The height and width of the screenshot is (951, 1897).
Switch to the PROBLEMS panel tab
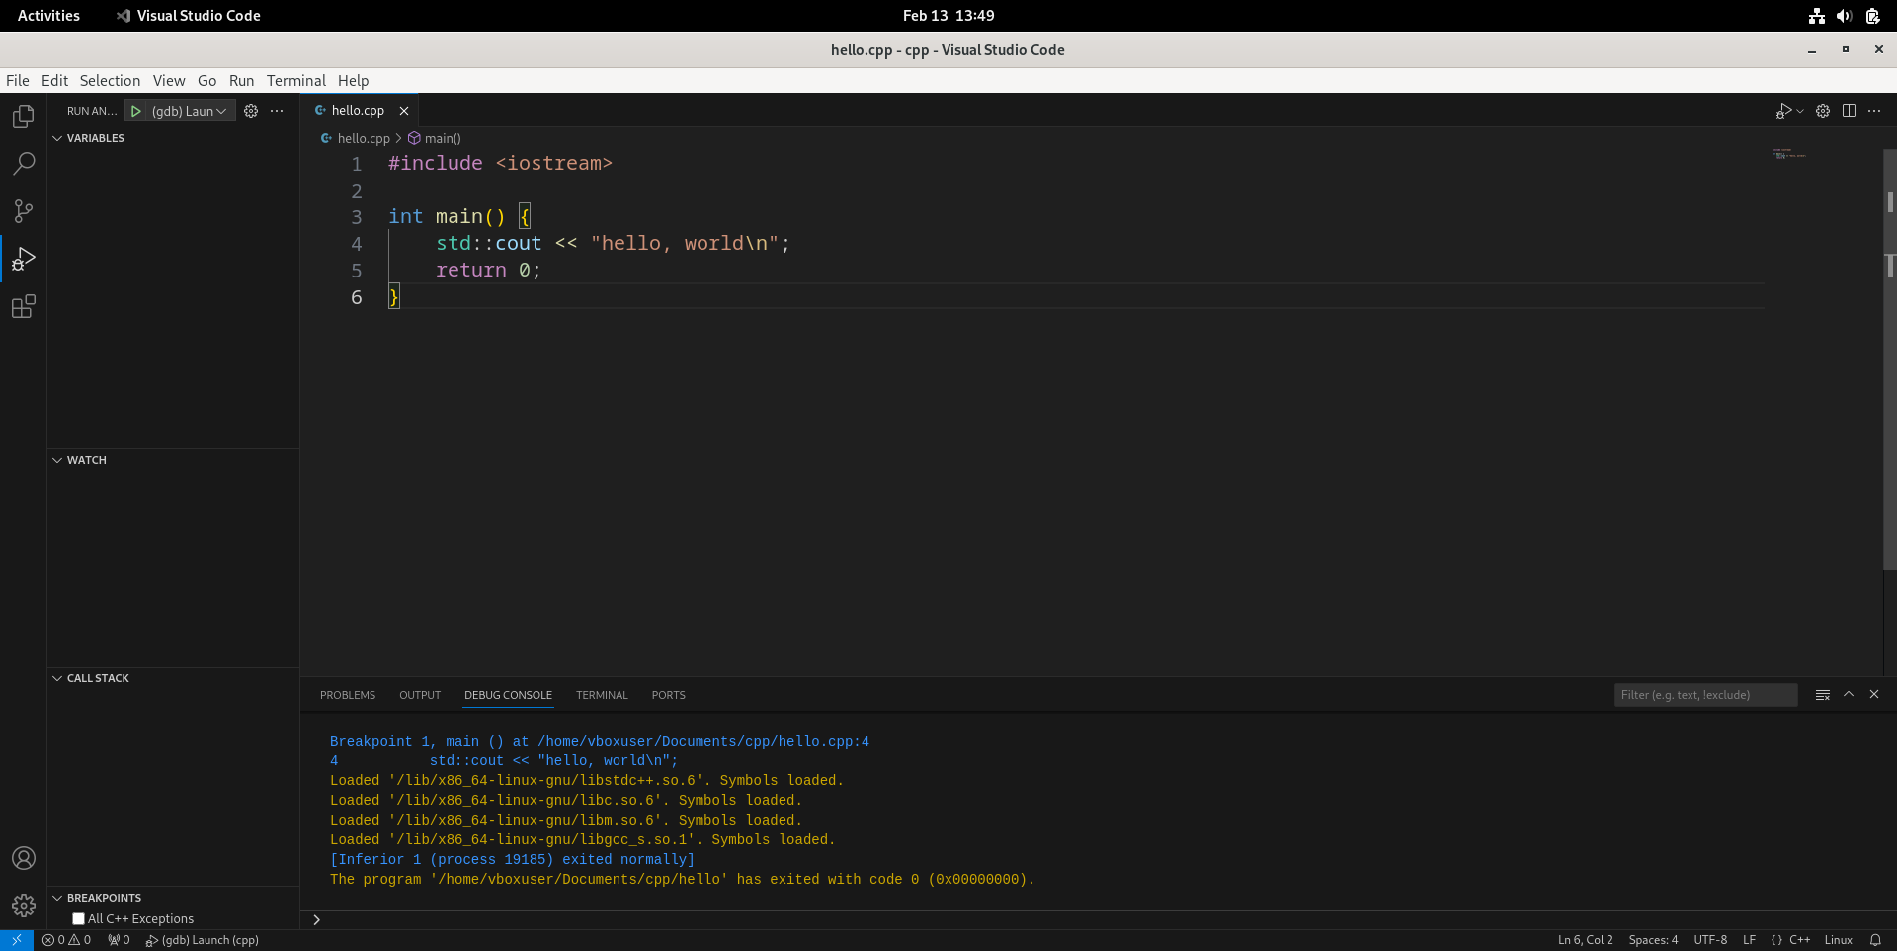pos(348,695)
